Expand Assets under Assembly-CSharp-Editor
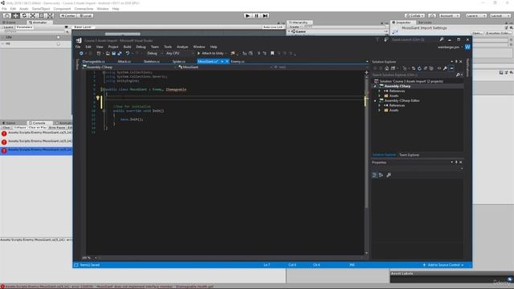 pos(380,111)
